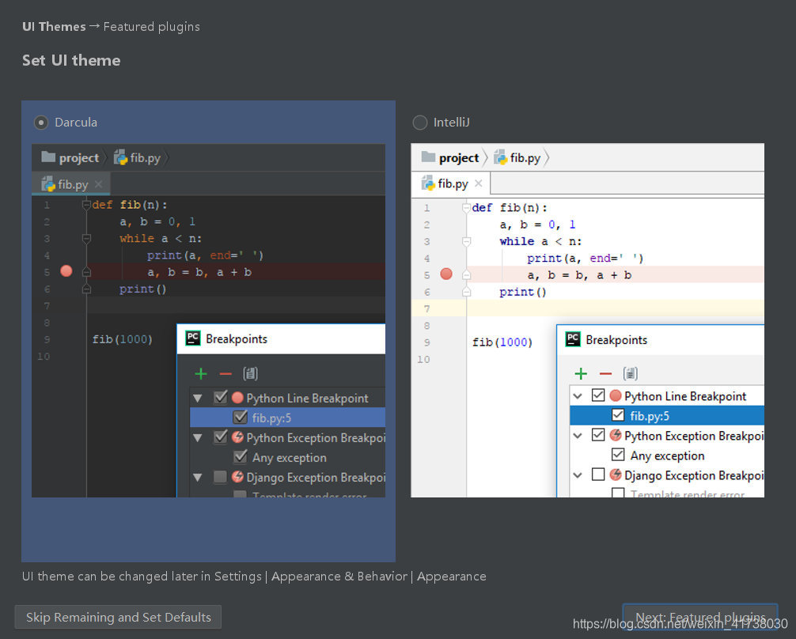Toggle Python Line Breakpoint checkbox in IntelliJ preview
This screenshot has height=639, width=796.
pos(598,395)
